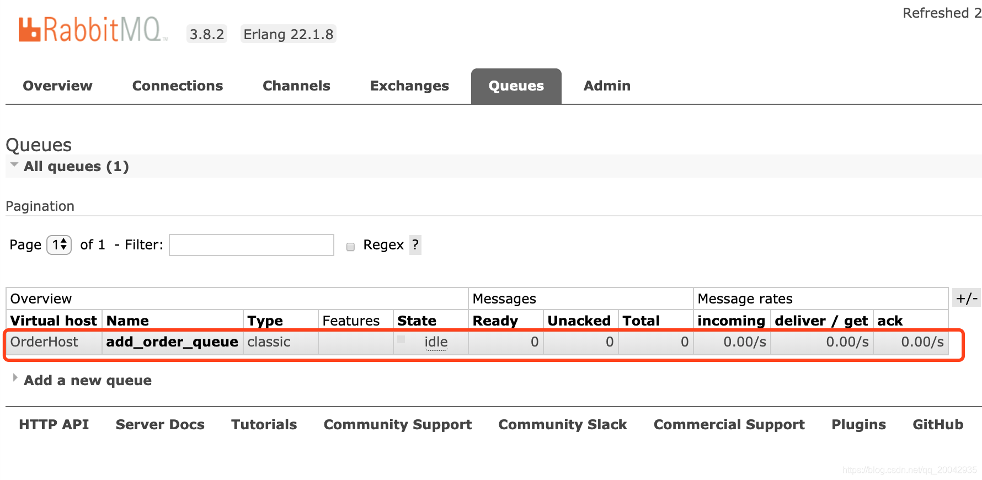The image size is (982, 480).
Task: Click the Erlang 22.1.8 version badge
Action: 289,34
